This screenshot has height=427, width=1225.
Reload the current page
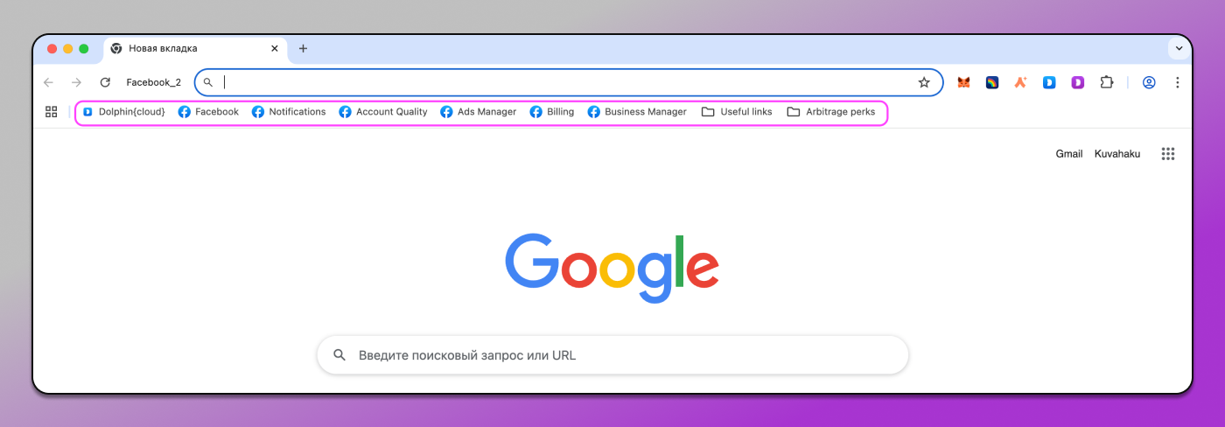[x=105, y=82]
